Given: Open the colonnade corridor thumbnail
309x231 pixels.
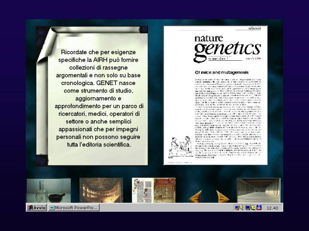Looking at the screenshot, I should pos(258,190).
